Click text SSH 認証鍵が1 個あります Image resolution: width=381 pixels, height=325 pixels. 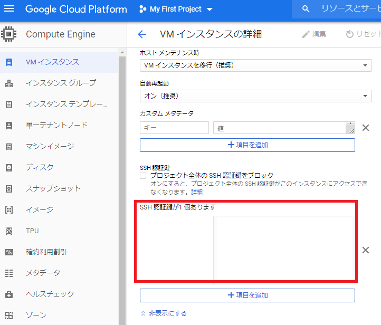pyautogui.click(x=178, y=207)
